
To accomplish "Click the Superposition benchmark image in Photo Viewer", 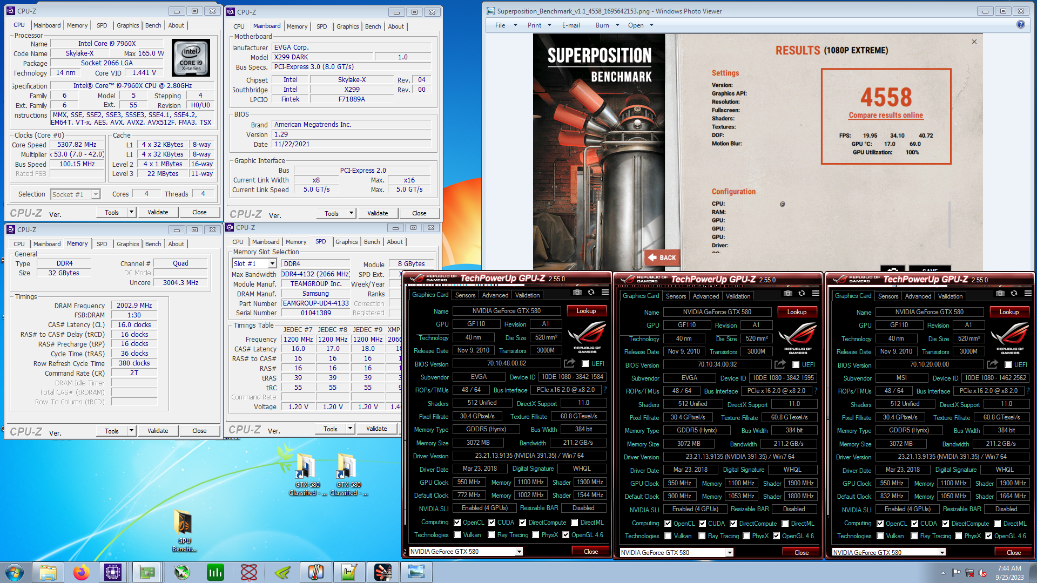I will pyautogui.click(x=758, y=152).
